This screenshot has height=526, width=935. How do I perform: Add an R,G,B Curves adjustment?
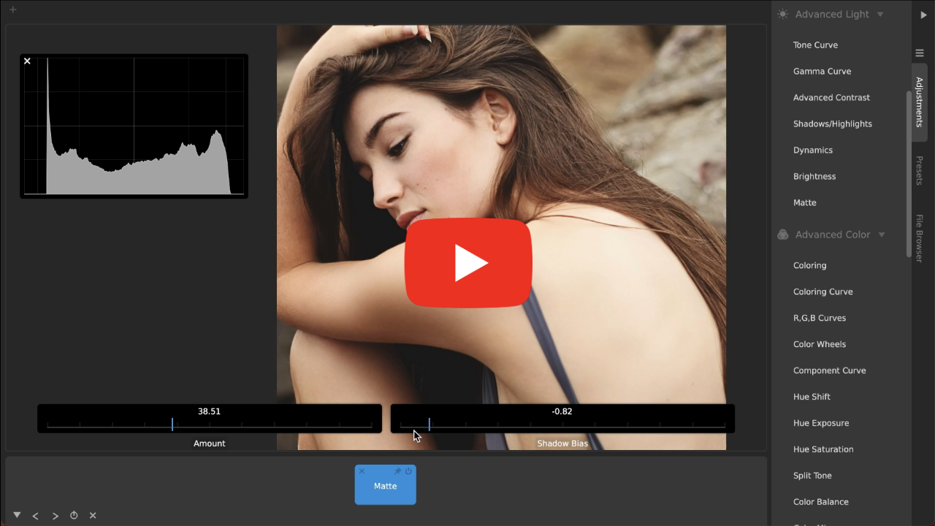(820, 318)
